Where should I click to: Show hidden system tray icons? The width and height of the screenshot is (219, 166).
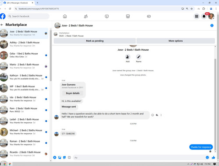click(188, 164)
